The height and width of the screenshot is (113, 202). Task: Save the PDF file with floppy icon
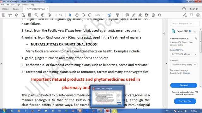coord(4,15)
